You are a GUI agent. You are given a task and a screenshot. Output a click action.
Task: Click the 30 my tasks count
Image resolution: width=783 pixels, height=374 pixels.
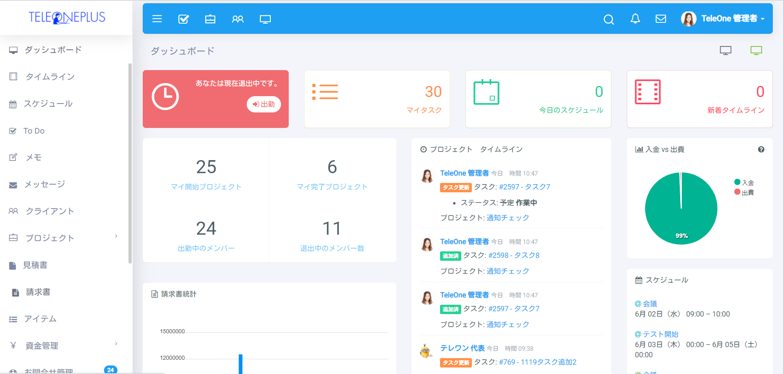pos(433,92)
